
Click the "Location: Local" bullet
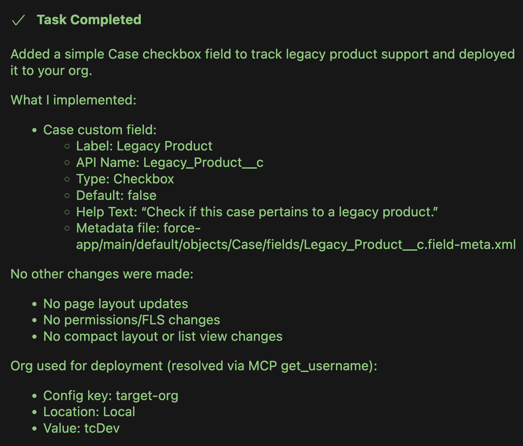pyautogui.click(x=89, y=412)
